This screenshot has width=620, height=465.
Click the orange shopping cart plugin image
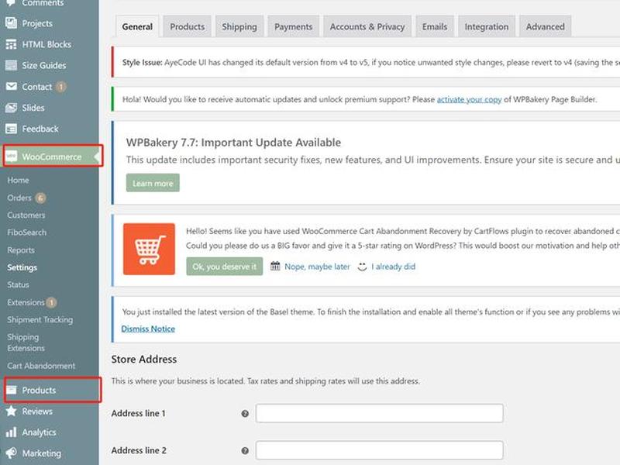(149, 249)
